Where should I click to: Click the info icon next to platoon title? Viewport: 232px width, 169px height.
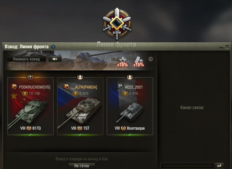(x=53, y=47)
